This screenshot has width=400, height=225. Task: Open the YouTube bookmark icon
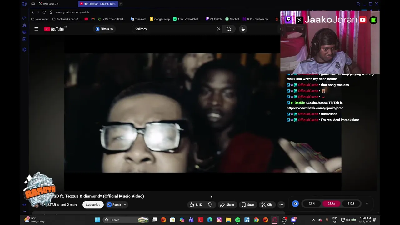pos(86,19)
